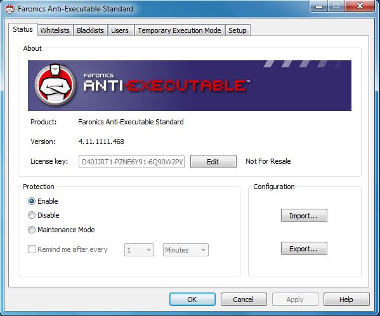
Task: Choose Maintenance Mode radio button
Action: pyautogui.click(x=32, y=230)
